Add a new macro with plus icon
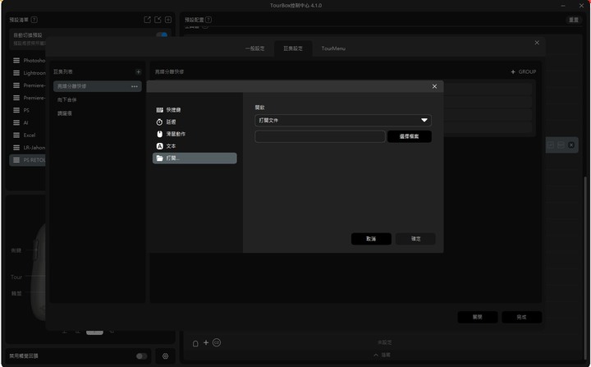The width and height of the screenshot is (591, 367). click(139, 71)
